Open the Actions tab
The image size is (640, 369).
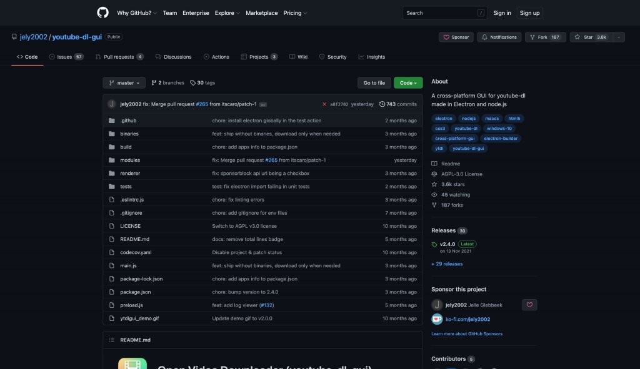[x=216, y=57]
